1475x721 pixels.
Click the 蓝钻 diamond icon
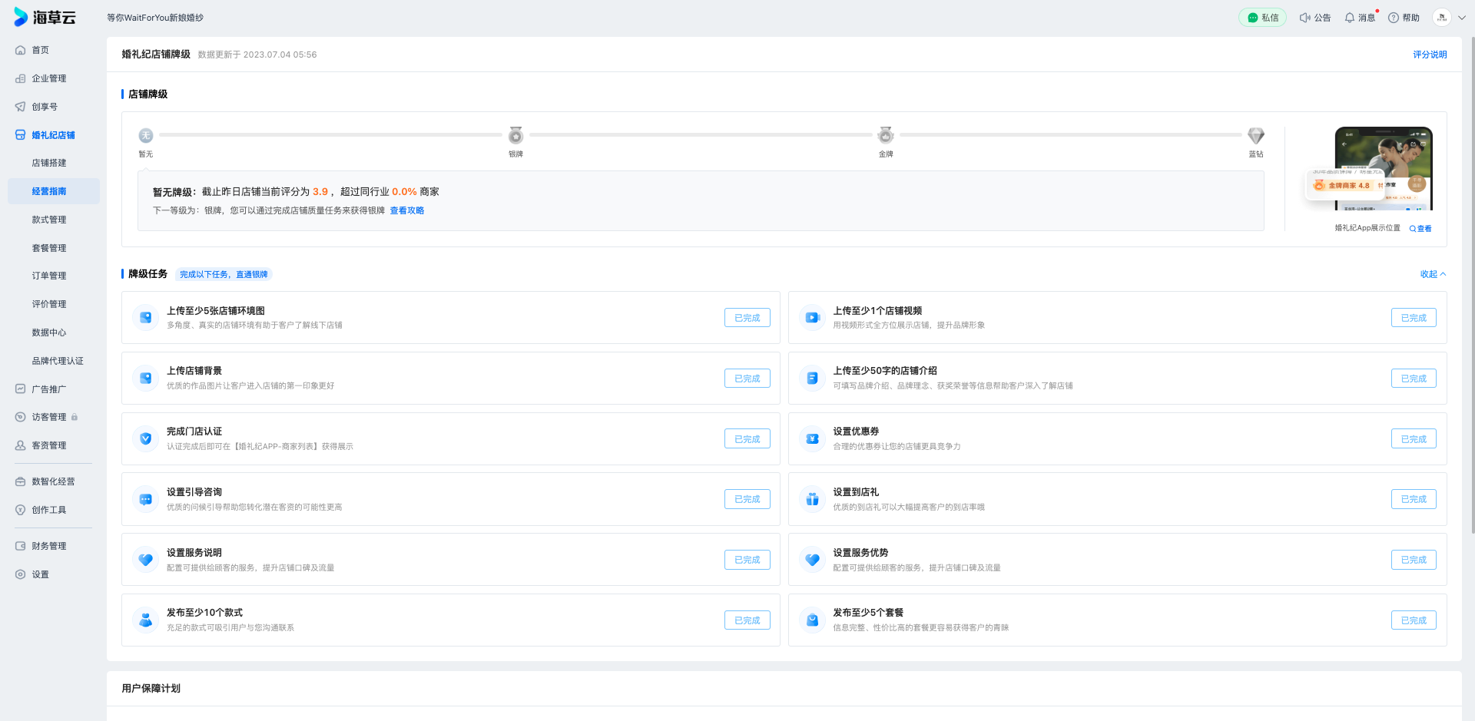(x=1256, y=136)
